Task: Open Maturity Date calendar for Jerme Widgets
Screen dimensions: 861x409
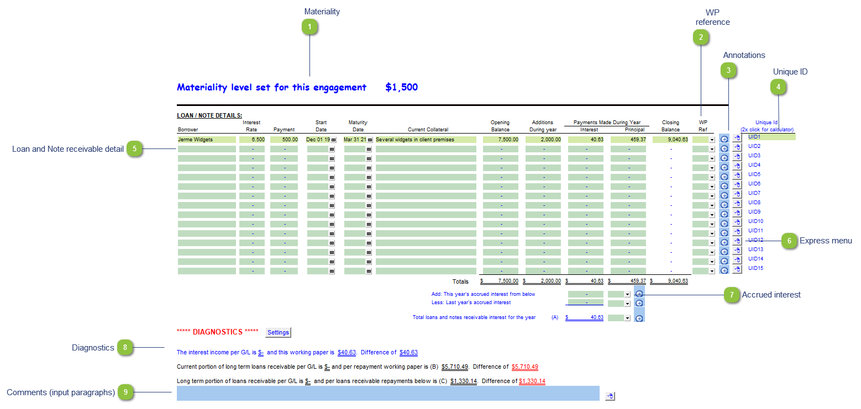Action: click(370, 140)
